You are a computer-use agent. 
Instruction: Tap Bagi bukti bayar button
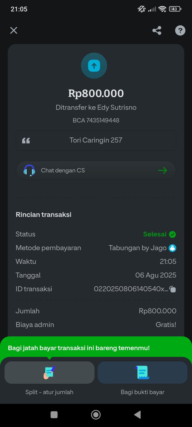point(142,373)
